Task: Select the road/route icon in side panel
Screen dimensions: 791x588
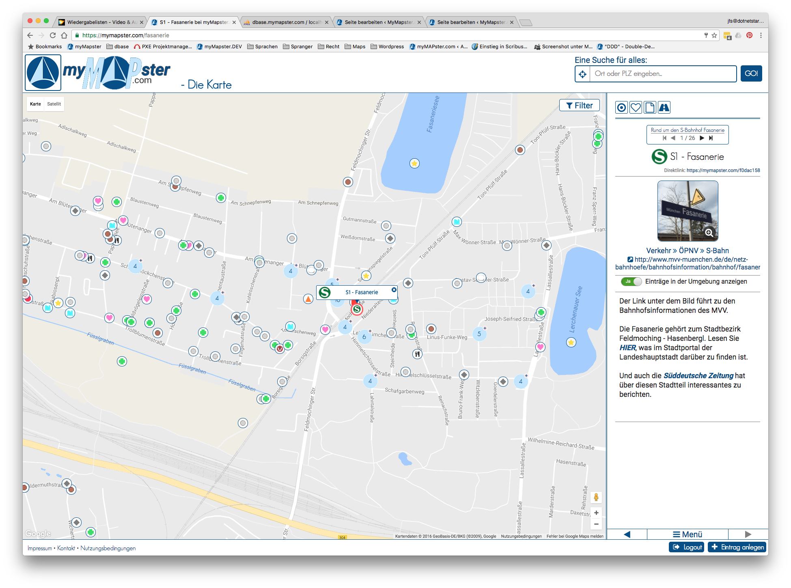Action: pyautogui.click(x=664, y=108)
